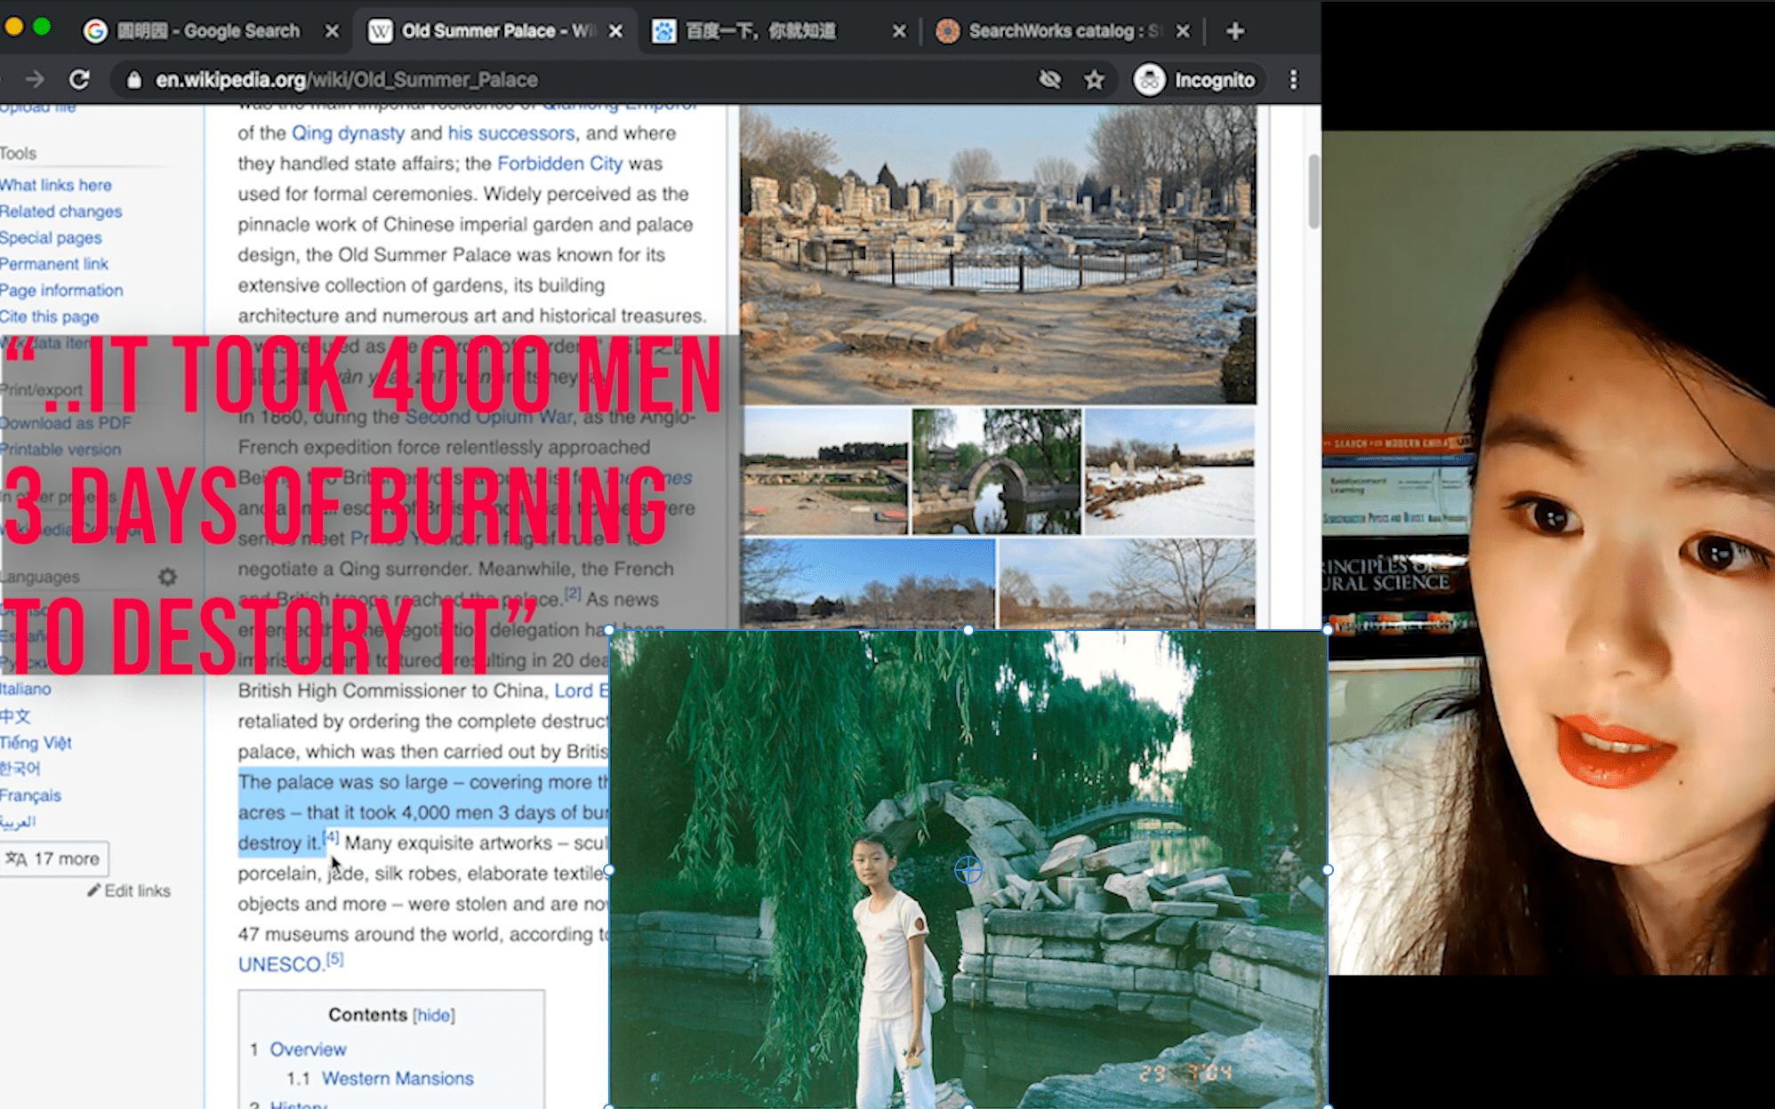Hide the Contents table via hide link
The width and height of the screenshot is (1775, 1109).
pos(434,1015)
